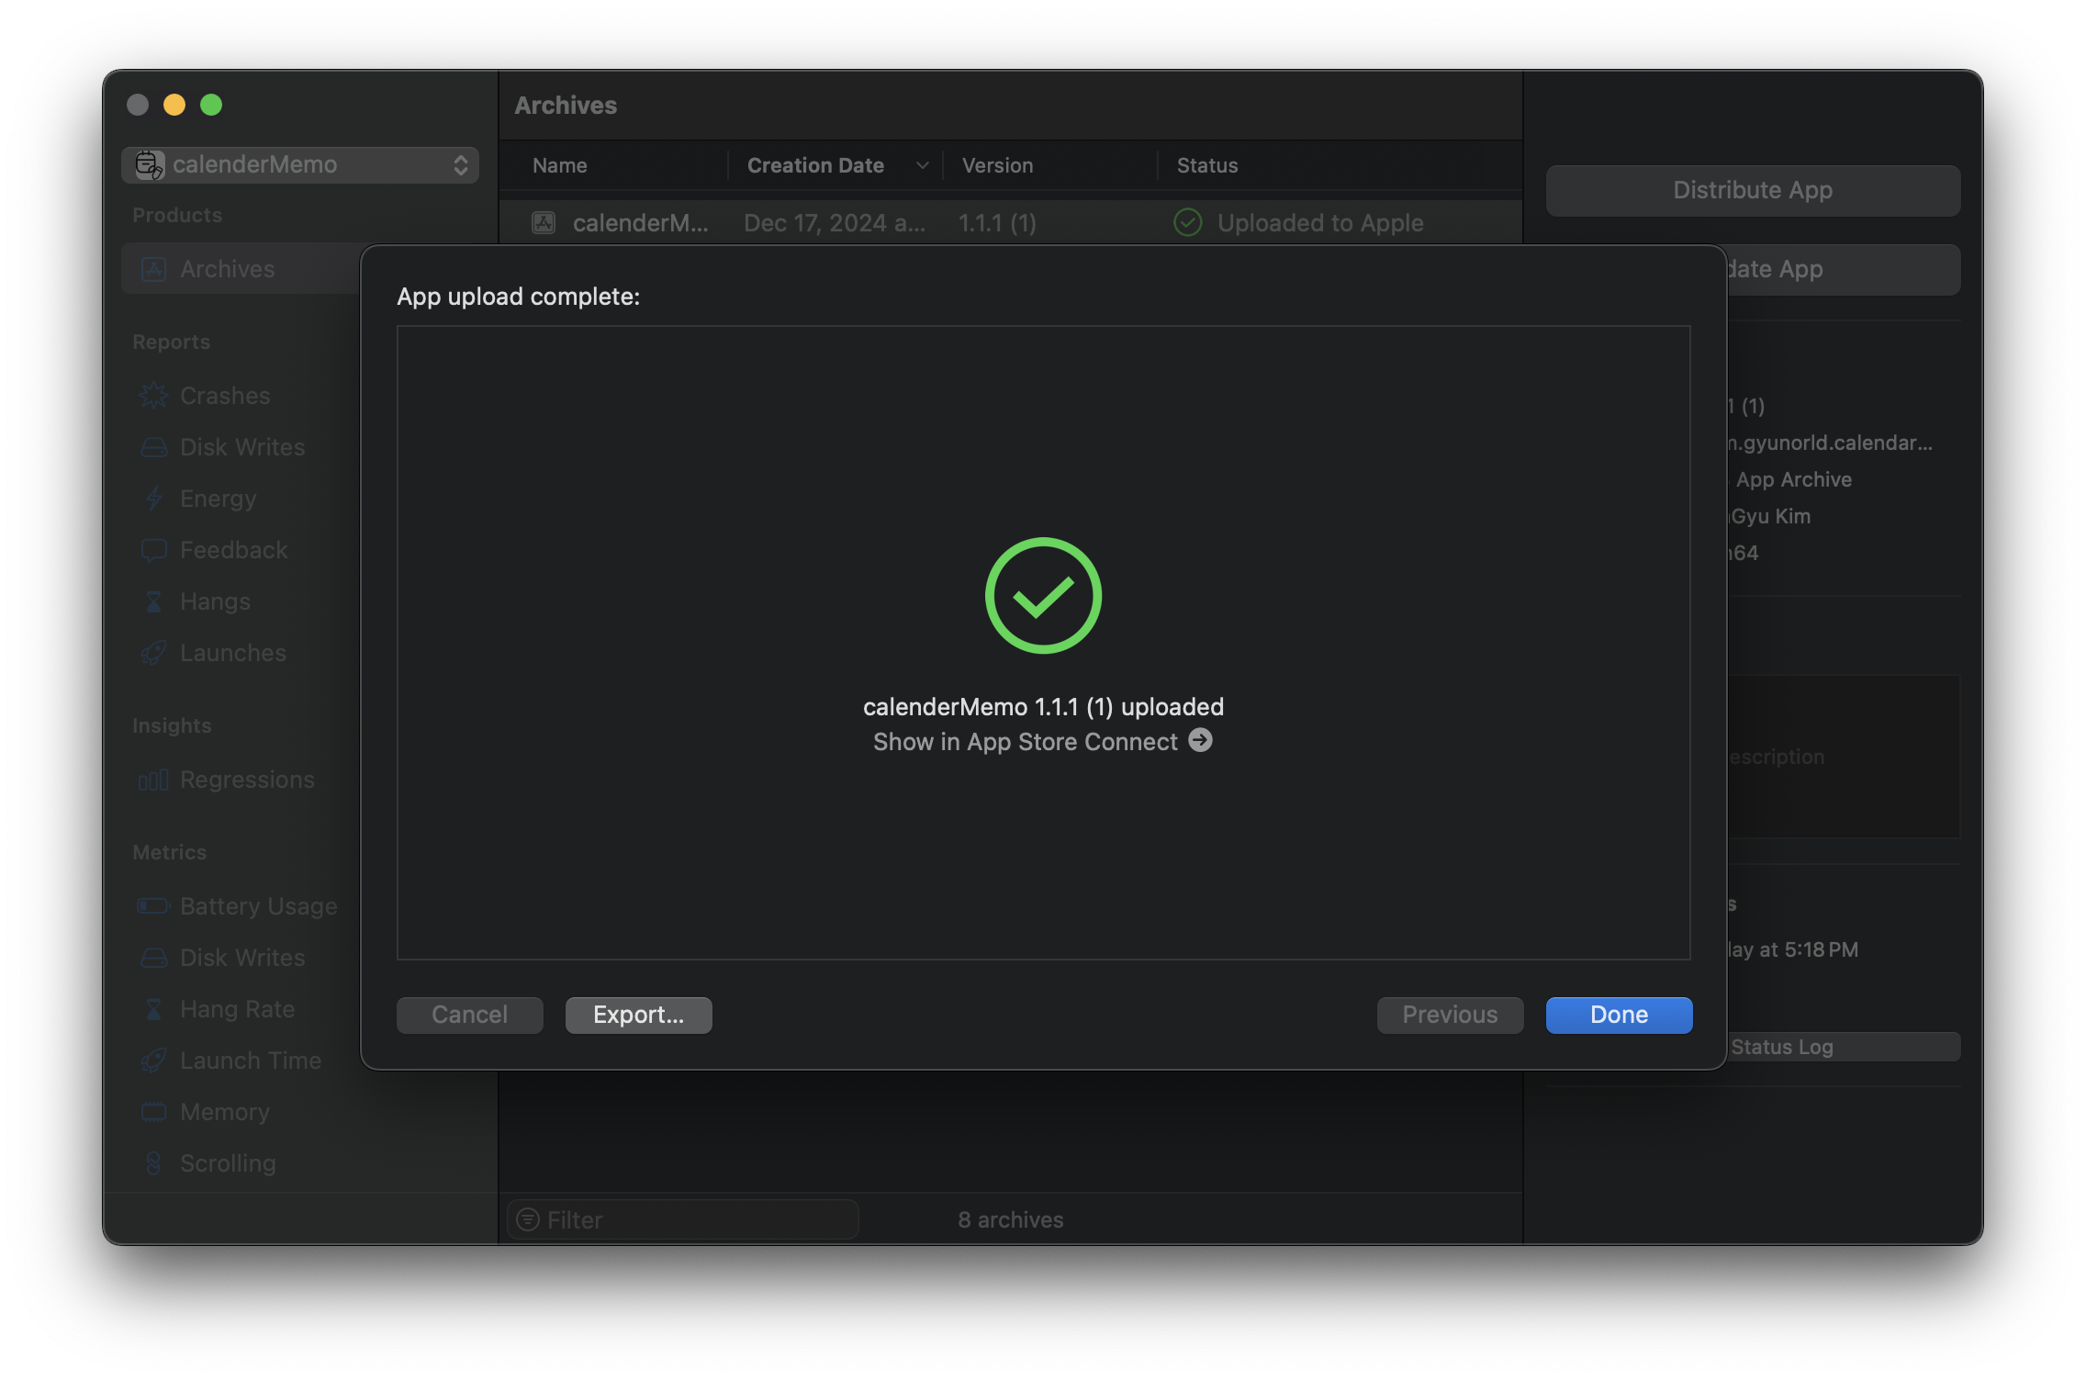Zoom the window with green button

[211, 105]
